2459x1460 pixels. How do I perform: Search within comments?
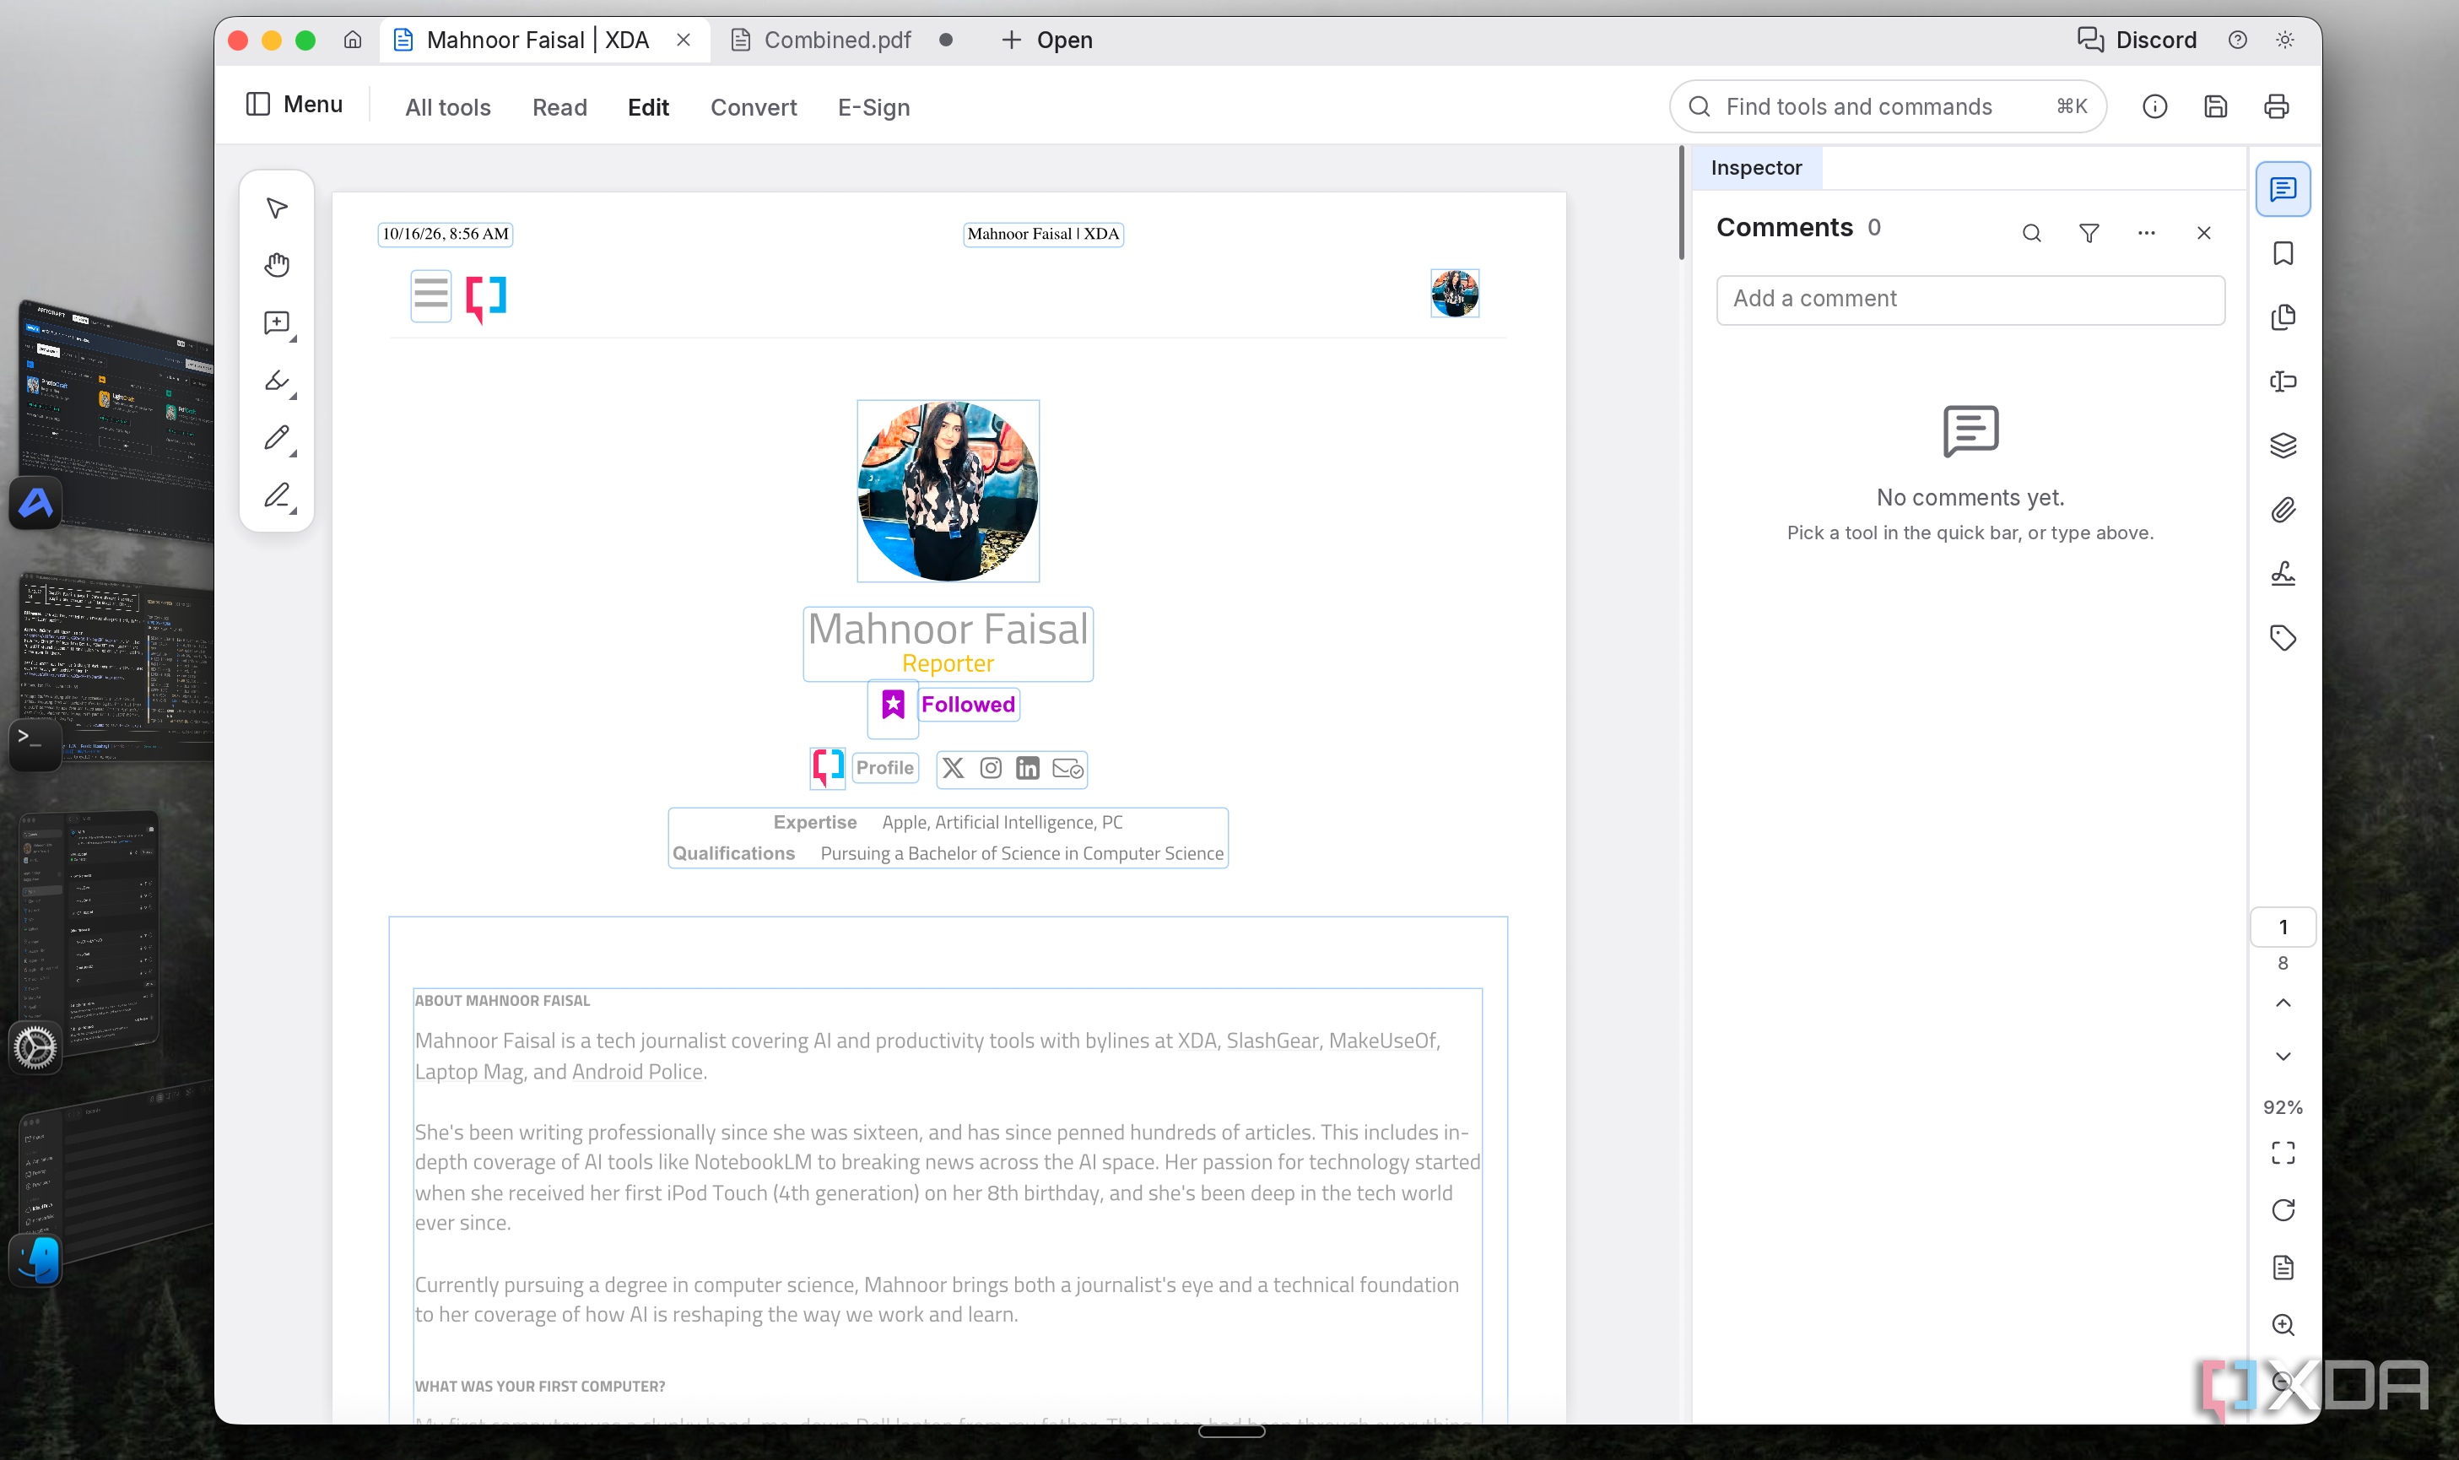point(2031,233)
